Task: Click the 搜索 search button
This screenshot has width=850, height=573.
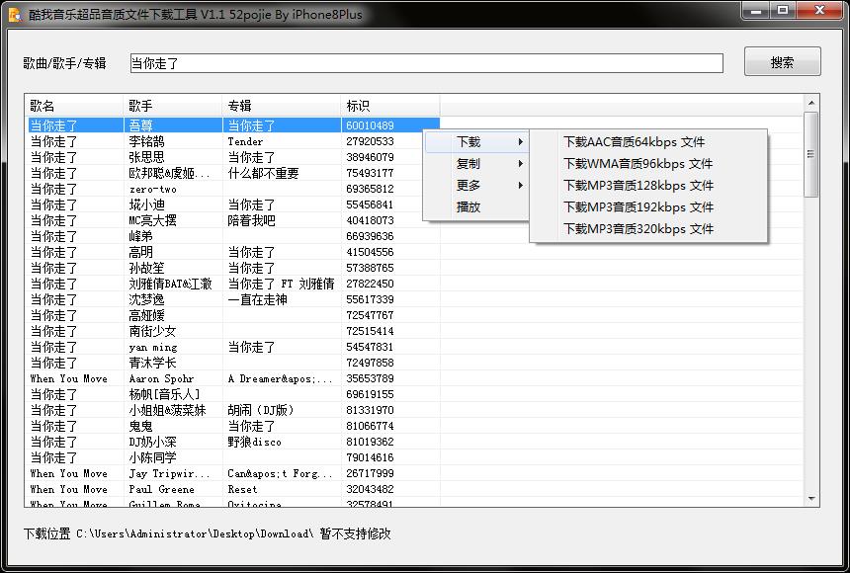Action: (x=782, y=62)
